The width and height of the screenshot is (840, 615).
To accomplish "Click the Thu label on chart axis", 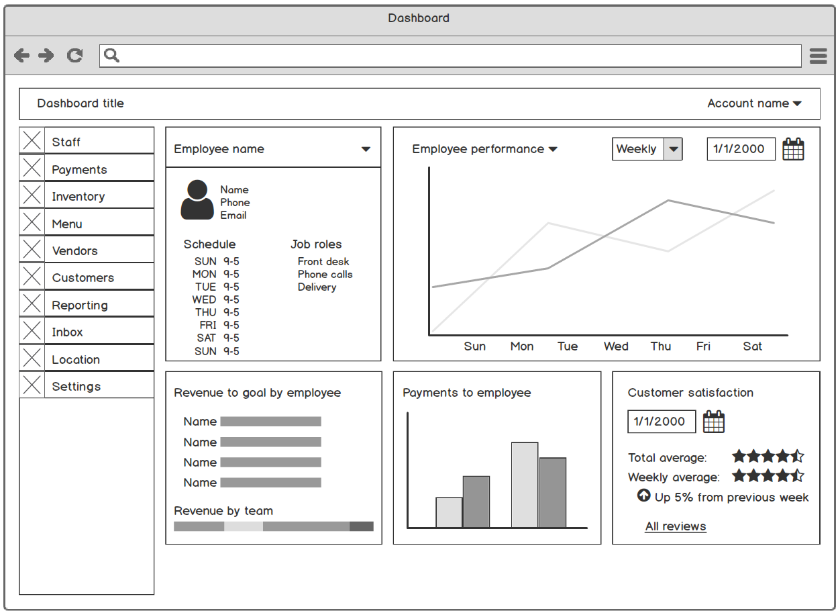I will pyautogui.click(x=661, y=346).
